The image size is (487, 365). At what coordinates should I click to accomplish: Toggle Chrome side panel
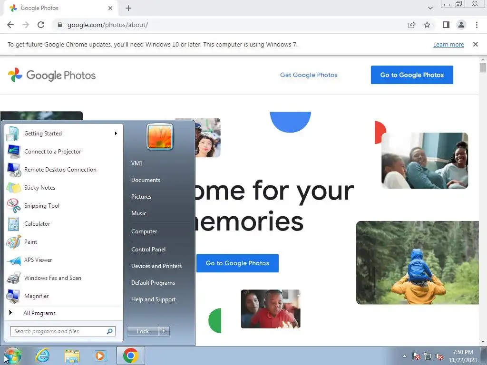[446, 25]
